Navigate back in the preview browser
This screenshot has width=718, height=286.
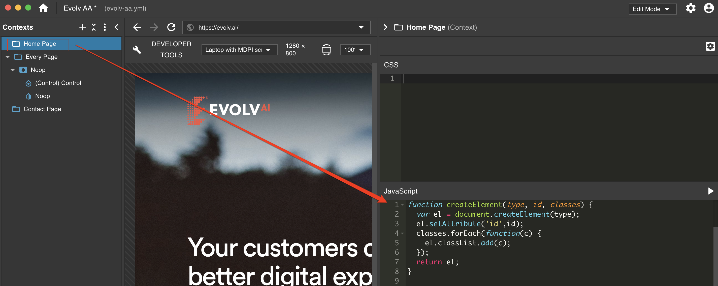coord(137,27)
